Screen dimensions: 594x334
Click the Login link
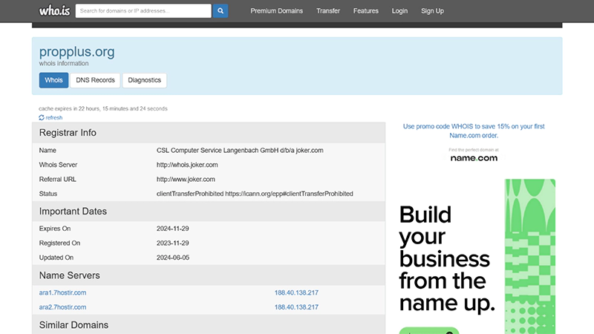click(399, 11)
